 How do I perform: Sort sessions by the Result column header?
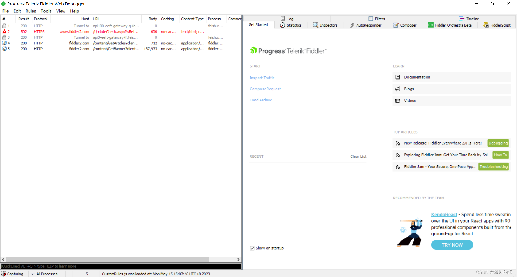pos(24,19)
